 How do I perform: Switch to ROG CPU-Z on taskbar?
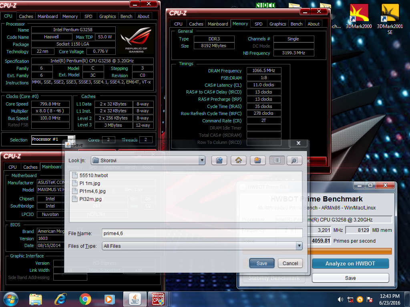click(158, 299)
